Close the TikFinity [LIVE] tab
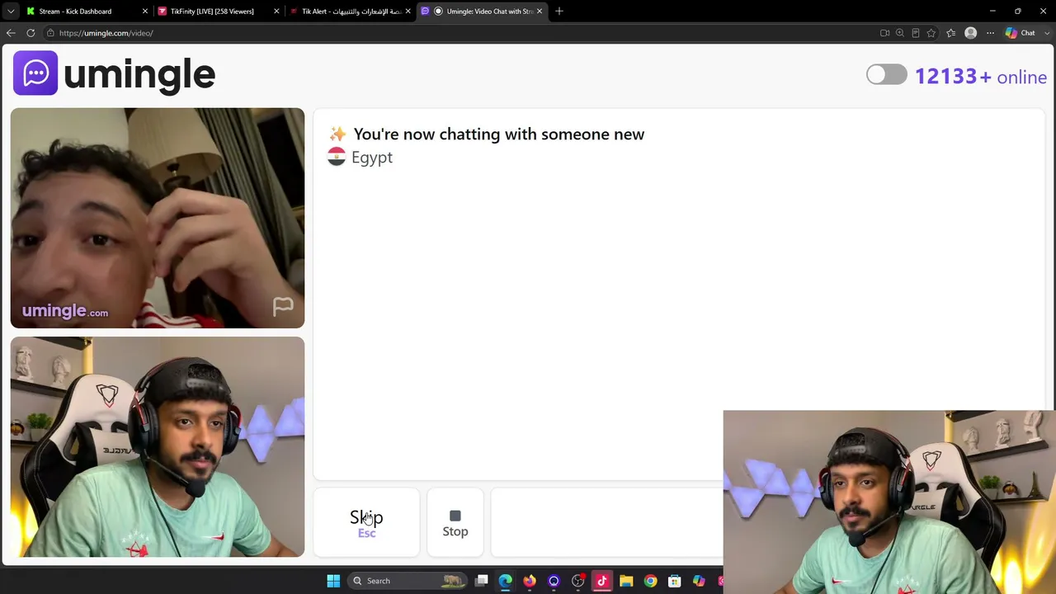This screenshot has height=594, width=1056. point(276,11)
